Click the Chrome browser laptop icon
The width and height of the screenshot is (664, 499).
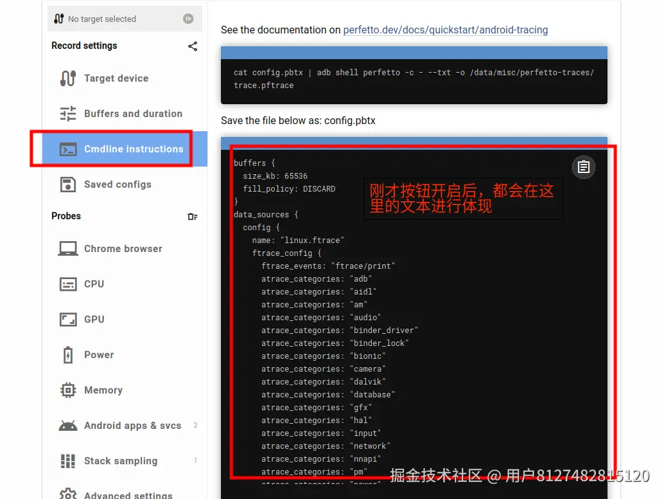click(x=68, y=249)
